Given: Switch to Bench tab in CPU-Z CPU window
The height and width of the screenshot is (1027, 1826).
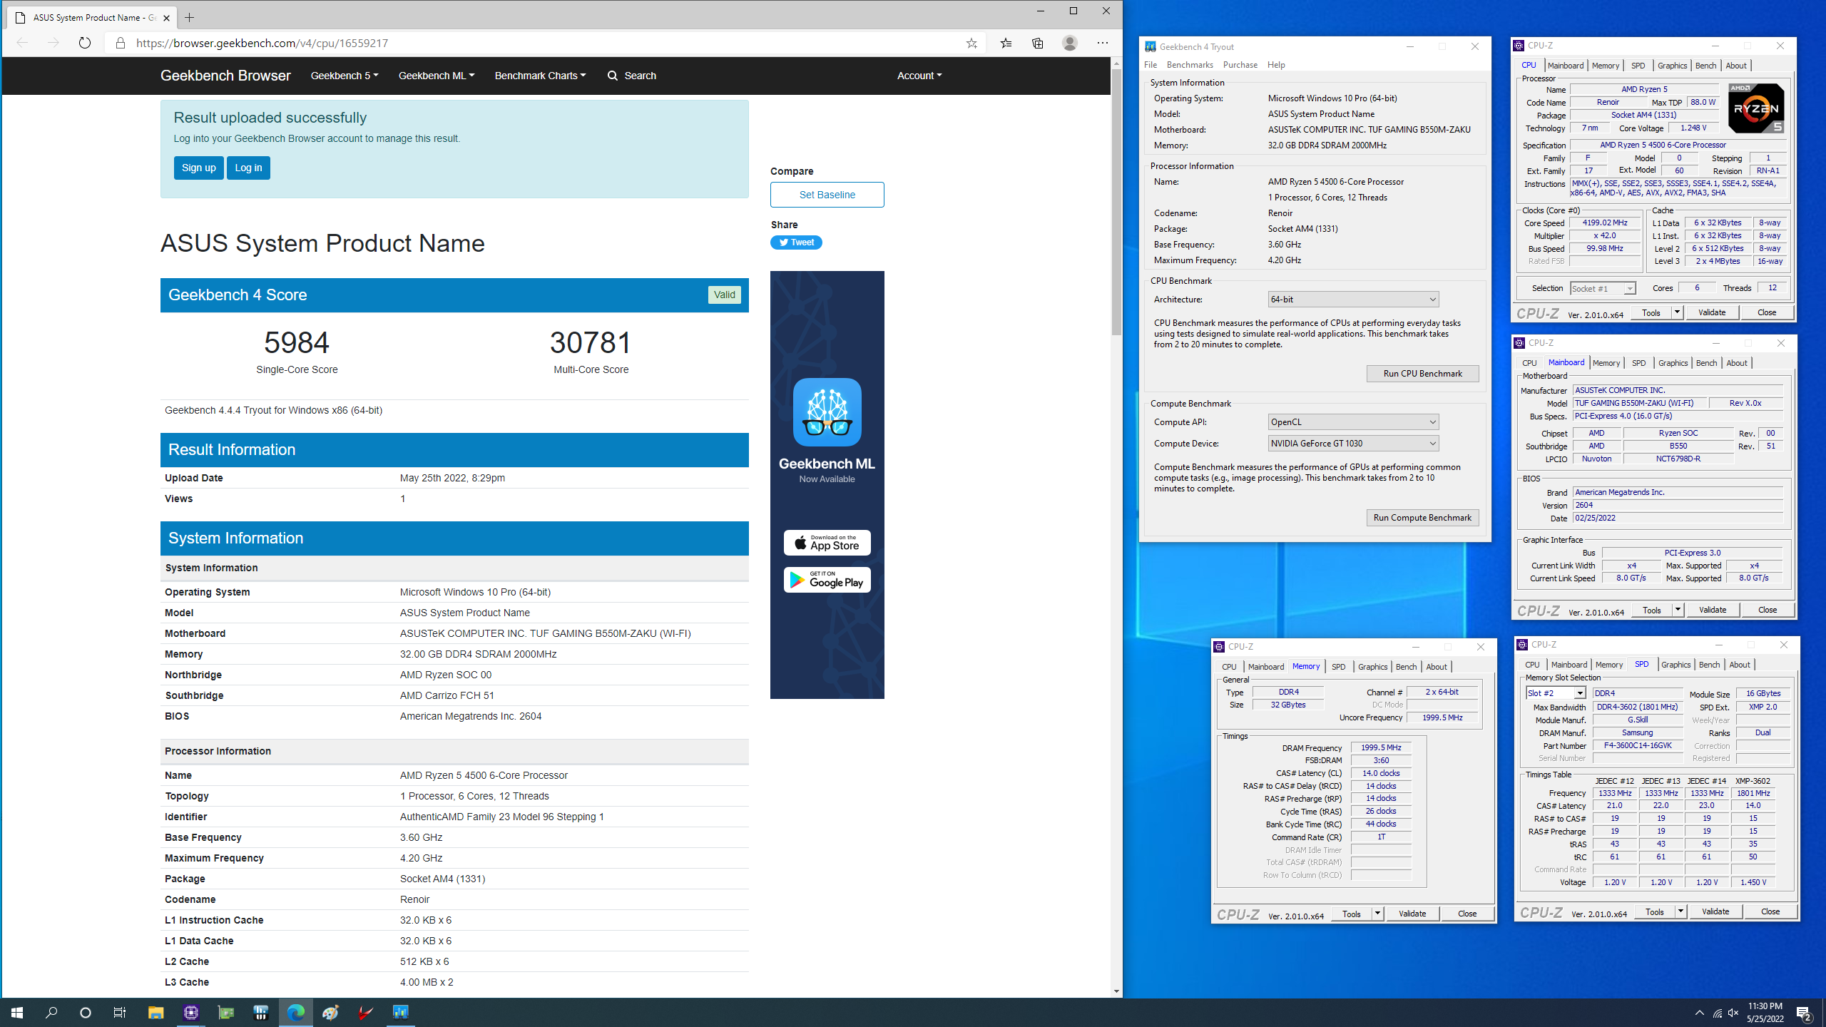Looking at the screenshot, I should point(1705,66).
